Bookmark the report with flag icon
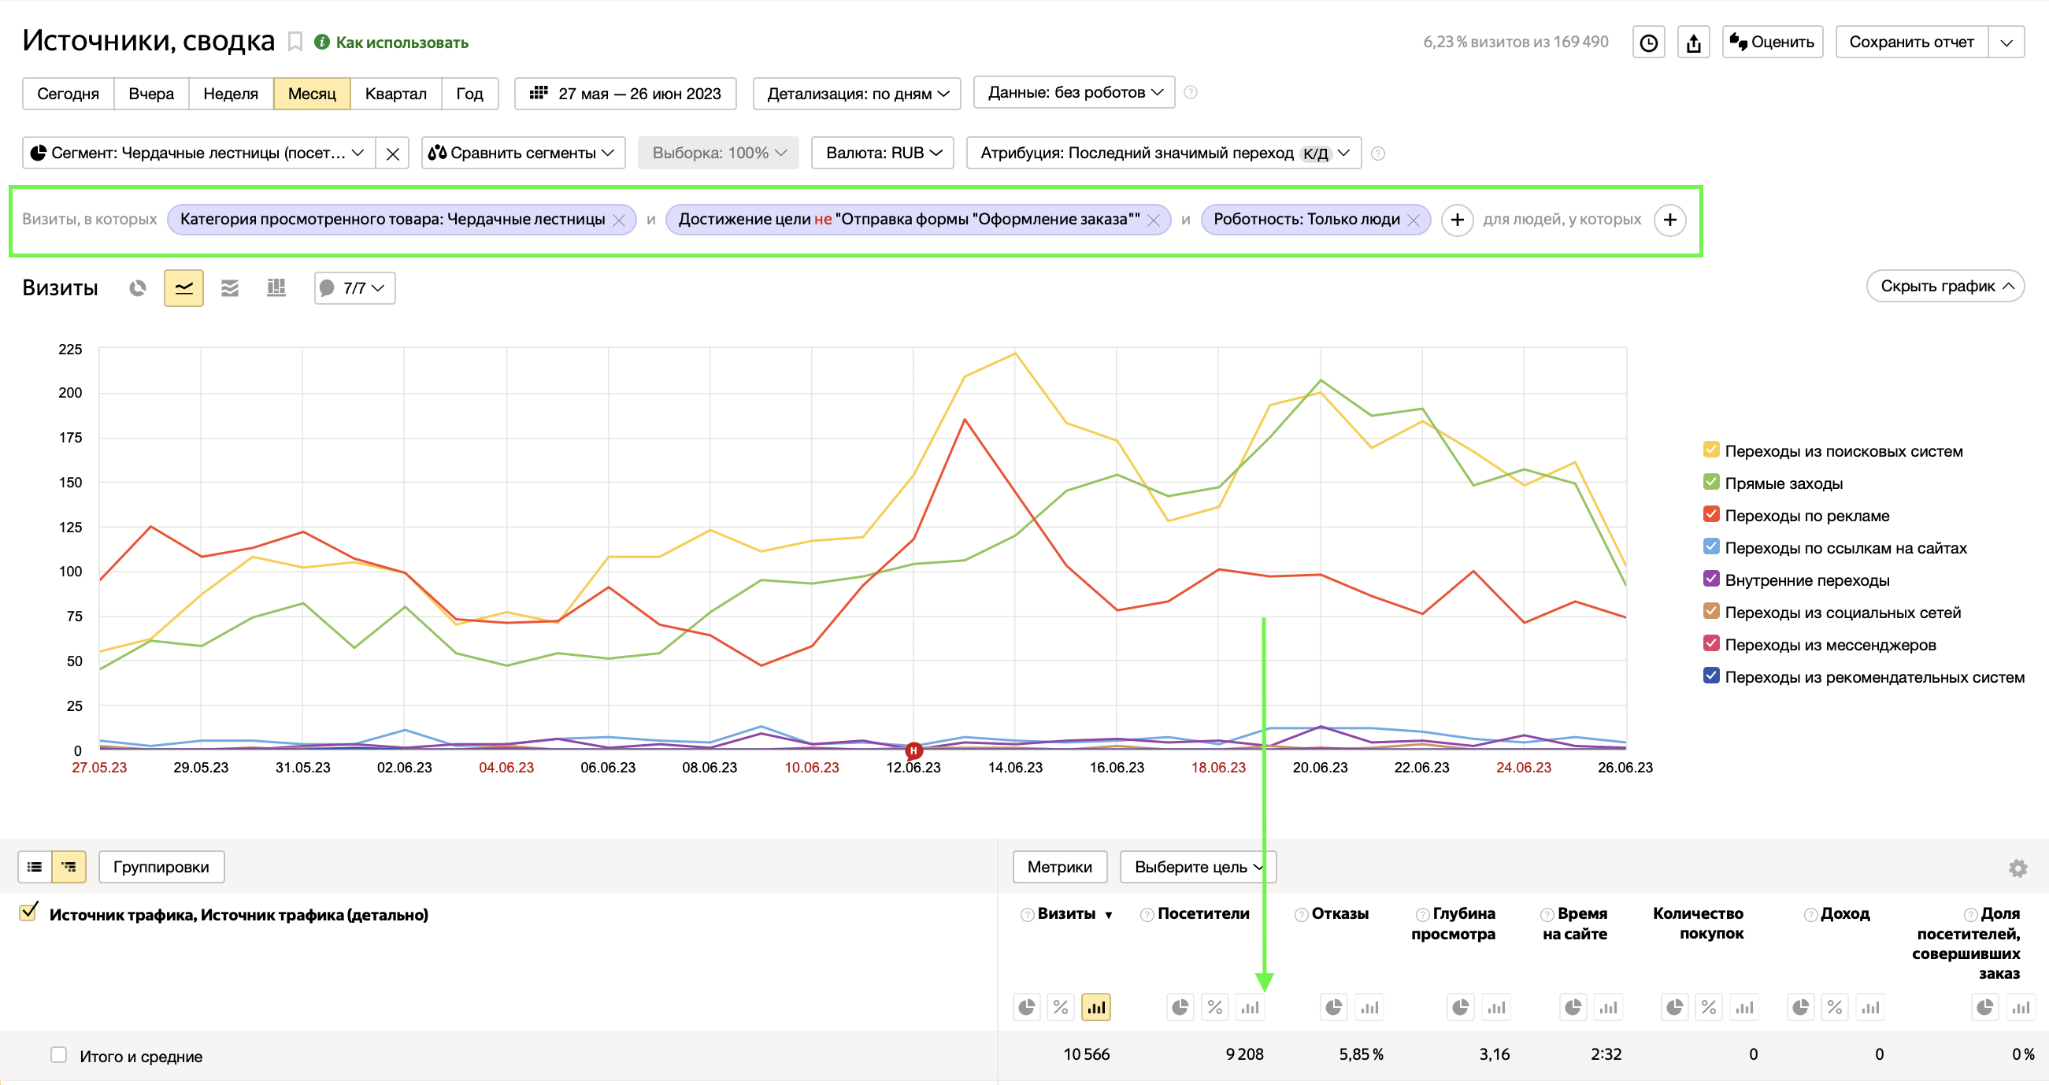The width and height of the screenshot is (2049, 1085). click(x=295, y=42)
